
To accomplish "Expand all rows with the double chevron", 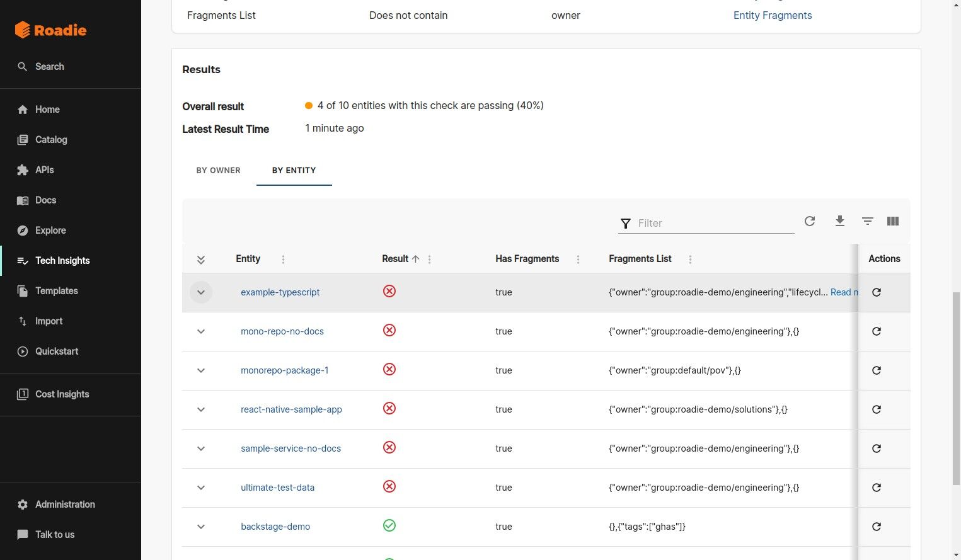I will point(201,260).
